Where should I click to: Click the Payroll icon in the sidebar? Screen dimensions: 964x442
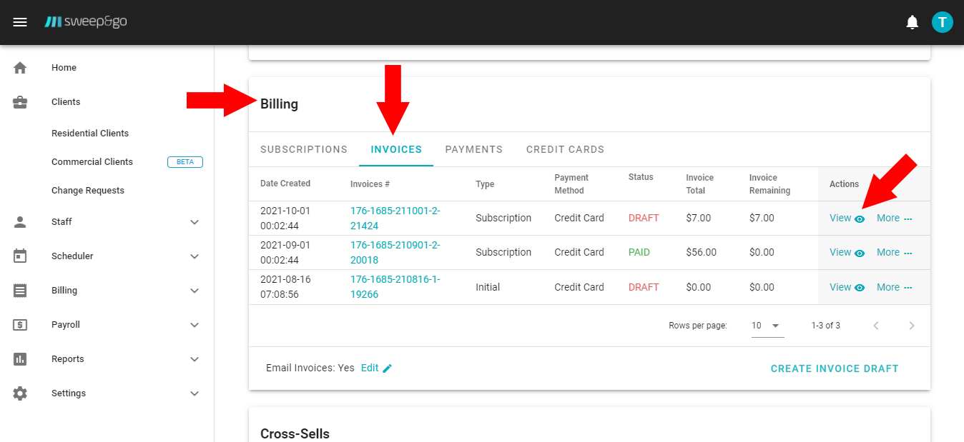tap(19, 324)
